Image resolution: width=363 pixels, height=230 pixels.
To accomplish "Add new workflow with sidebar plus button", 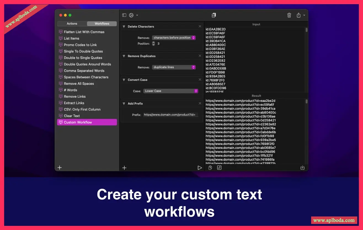I will [x=59, y=167].
